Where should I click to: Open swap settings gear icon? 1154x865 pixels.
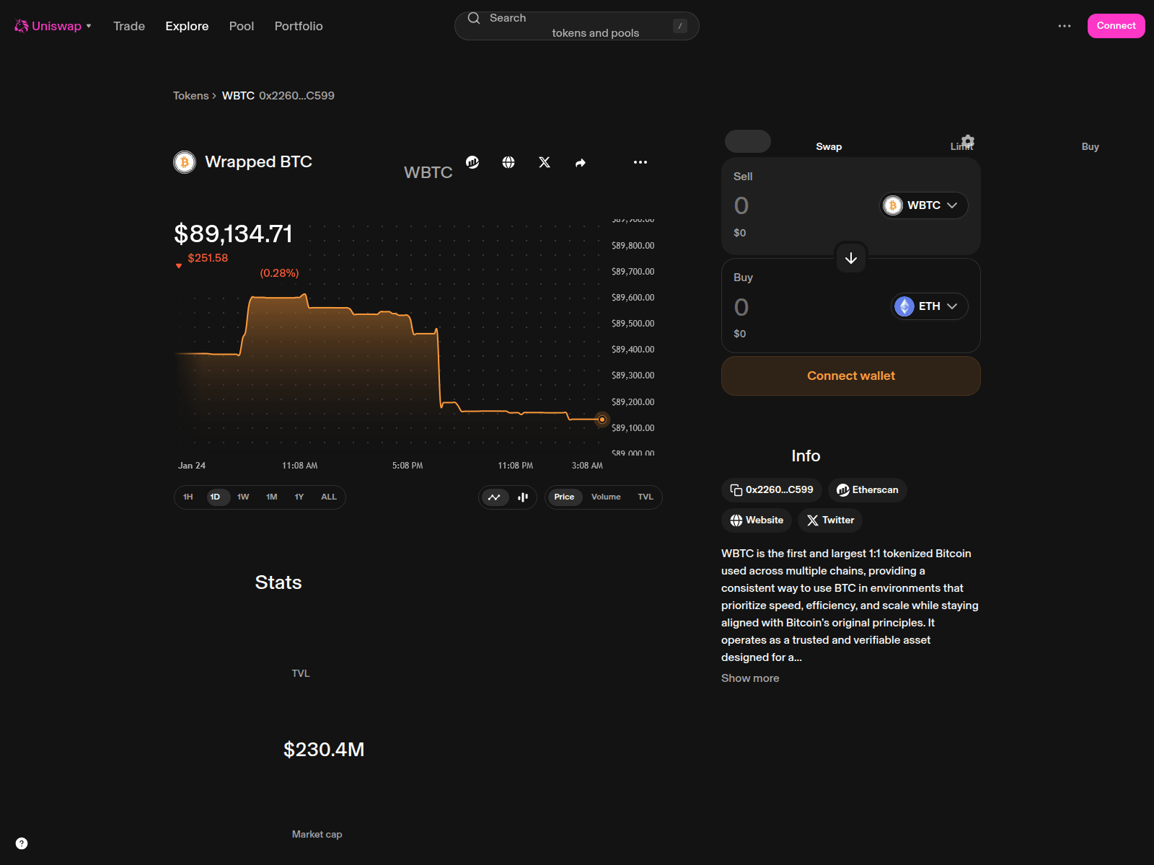968,141
